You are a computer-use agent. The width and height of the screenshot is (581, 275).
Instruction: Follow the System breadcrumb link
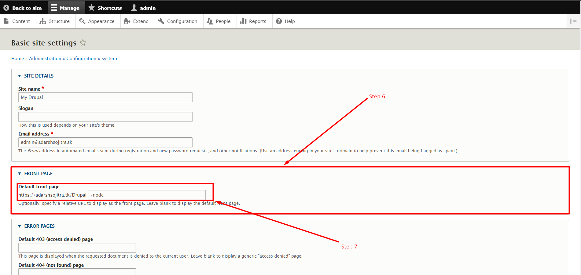pyautogui.click(x=109, y=59)
